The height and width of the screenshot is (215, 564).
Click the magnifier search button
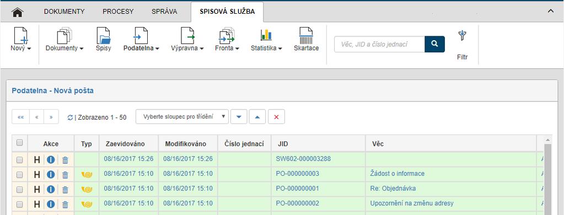click(x=434, y=44)
